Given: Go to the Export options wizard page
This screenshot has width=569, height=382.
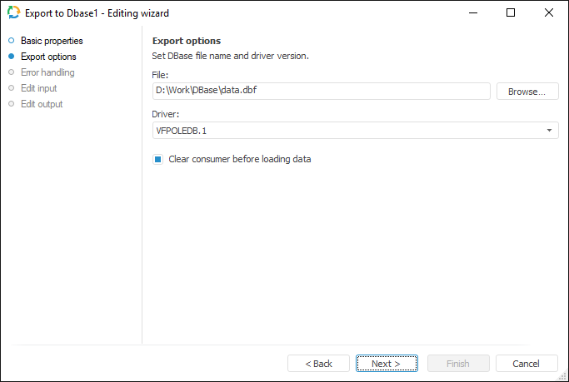Looking at the screenshot, I should (x=48, y=57).
